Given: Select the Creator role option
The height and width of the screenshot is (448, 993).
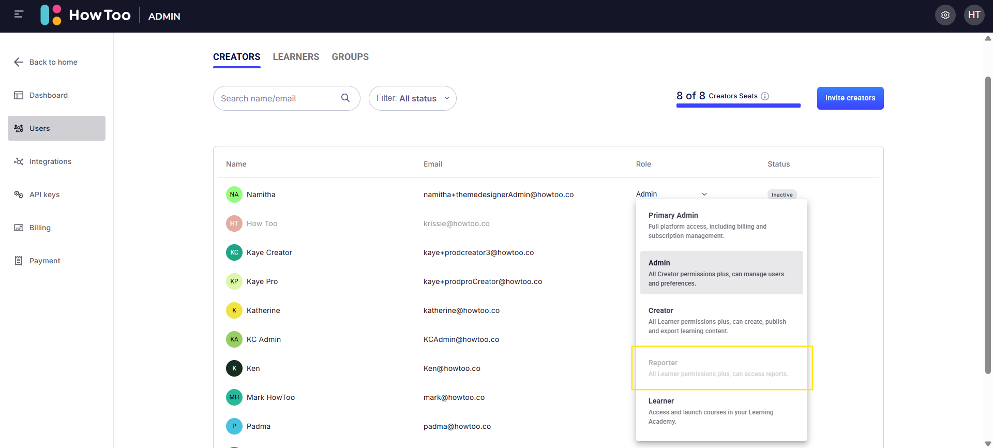Looking at the screenshot, I should [721, 320].
